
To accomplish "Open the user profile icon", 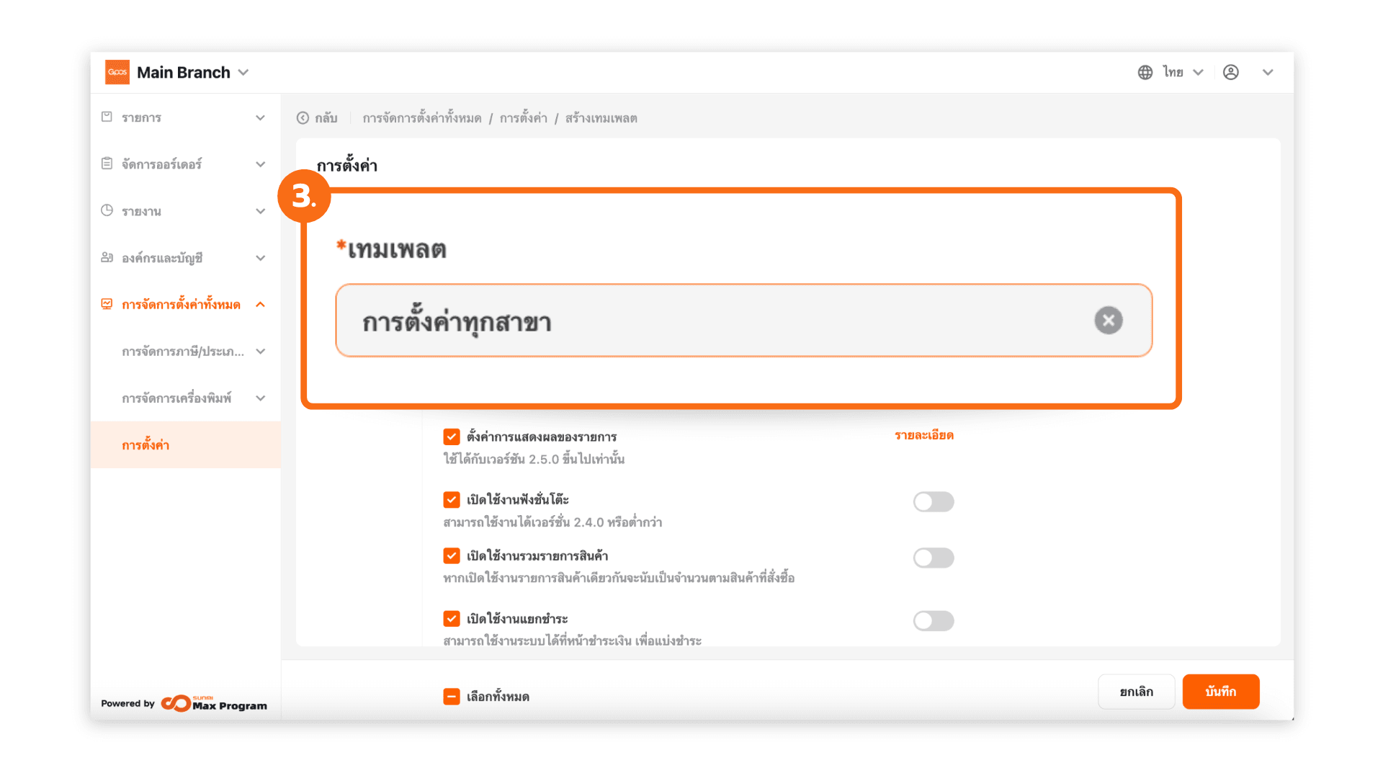I will (x=1231, y=72).
